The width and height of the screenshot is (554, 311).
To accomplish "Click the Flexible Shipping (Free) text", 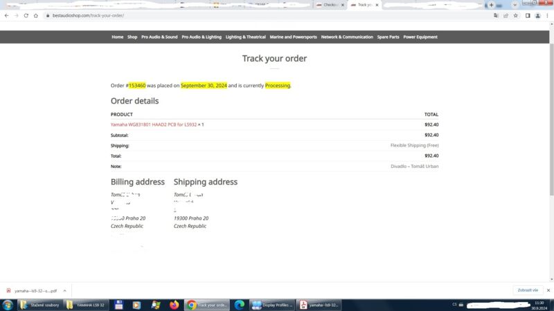I will coord(414,145).
